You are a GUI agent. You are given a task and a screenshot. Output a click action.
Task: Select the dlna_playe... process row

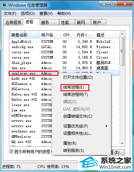pos(64,63)
